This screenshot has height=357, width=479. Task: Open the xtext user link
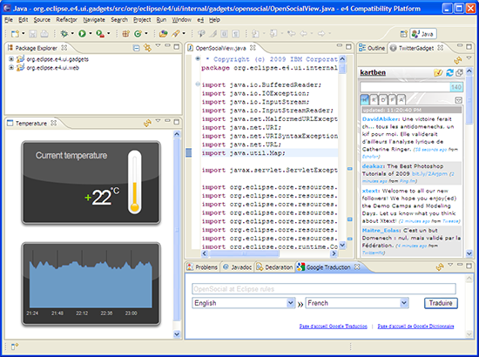(370, 191)
